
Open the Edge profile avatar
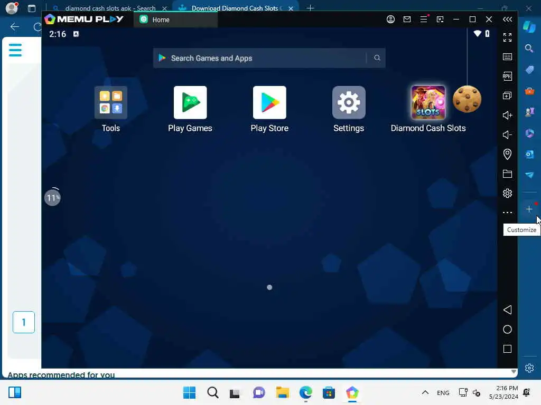(12, 8)
